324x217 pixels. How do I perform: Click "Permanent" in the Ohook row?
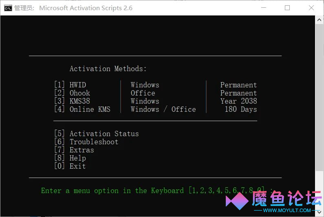pyautogui.click(x=238, y=93)
